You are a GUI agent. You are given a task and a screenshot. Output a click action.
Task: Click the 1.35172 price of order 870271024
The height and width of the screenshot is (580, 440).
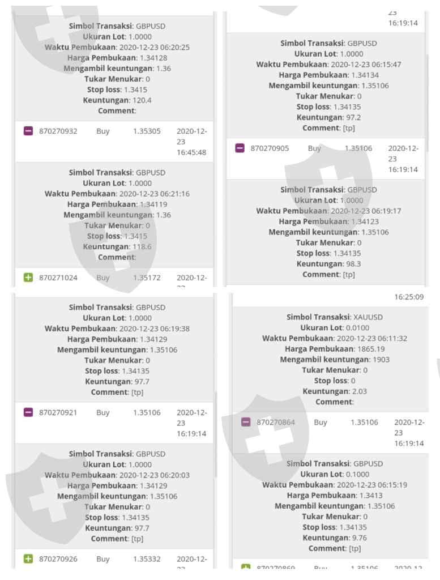147,278
